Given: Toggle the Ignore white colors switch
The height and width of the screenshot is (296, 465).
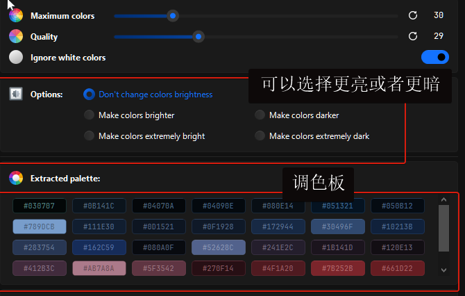Looking at the screenshot, I should pos(434,57).
